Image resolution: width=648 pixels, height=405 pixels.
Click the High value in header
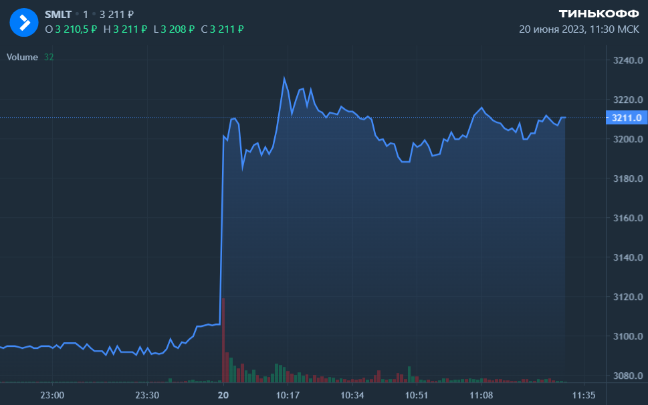point(130,29)
